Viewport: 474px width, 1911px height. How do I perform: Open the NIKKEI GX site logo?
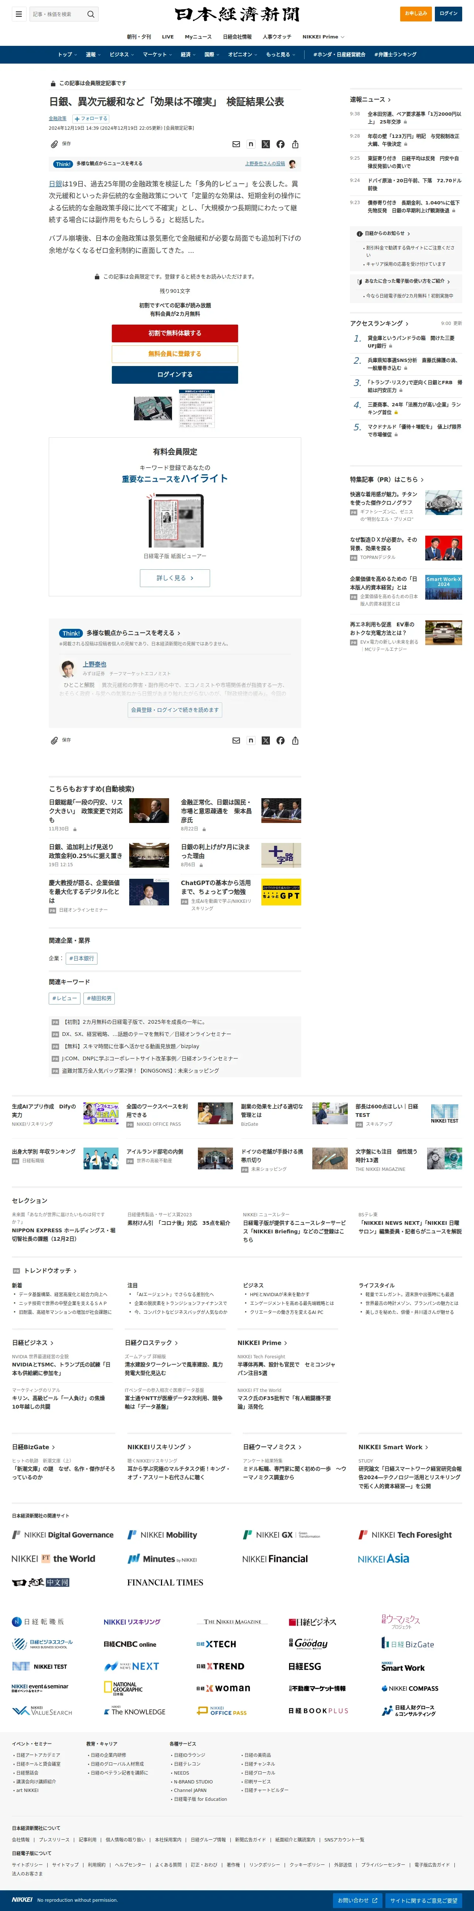(282, 1535)
